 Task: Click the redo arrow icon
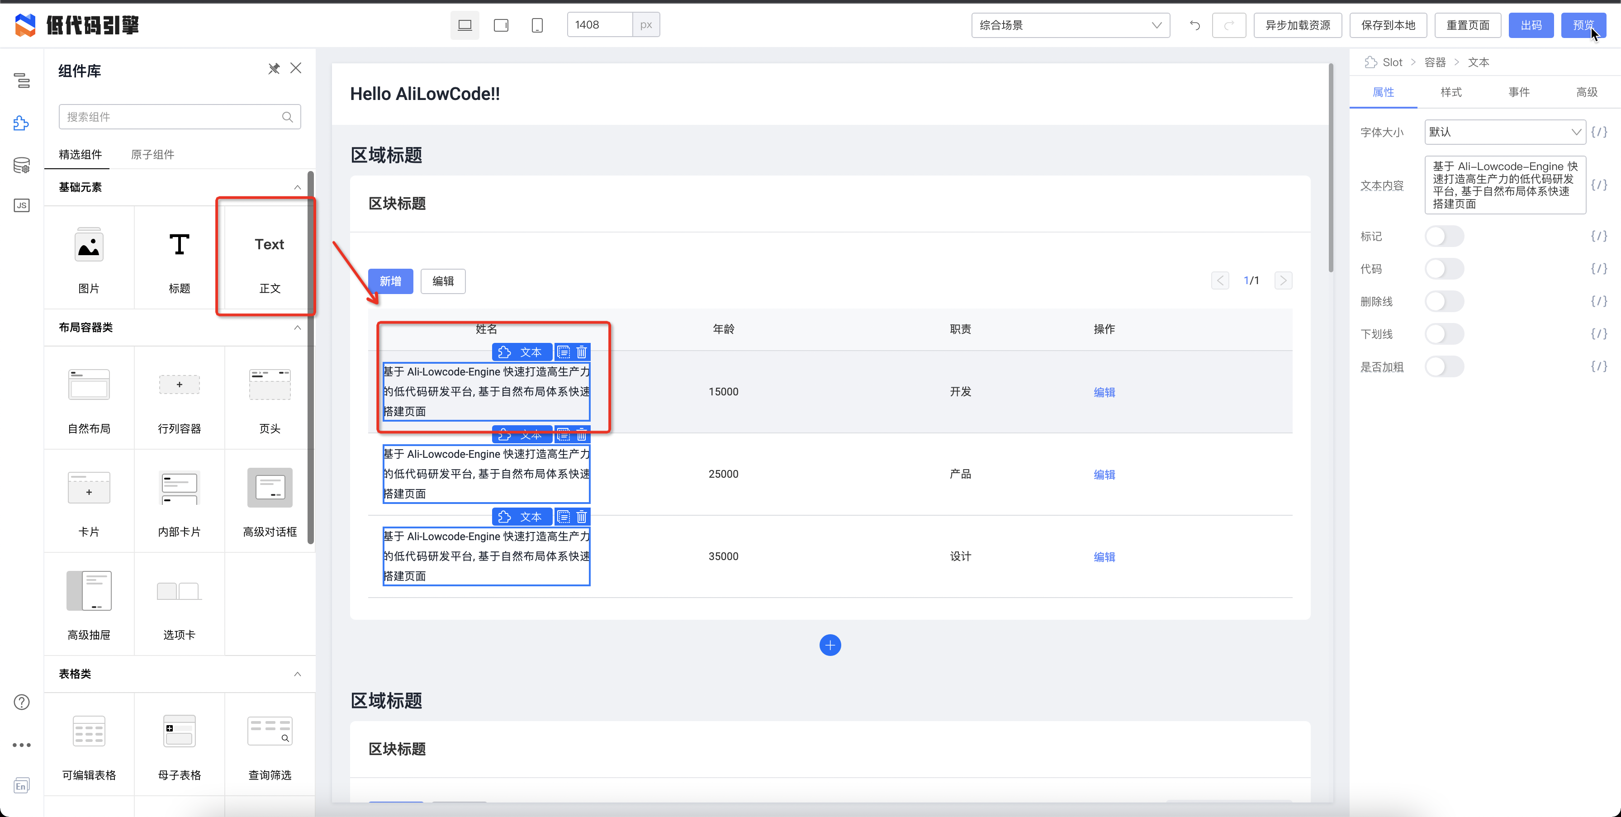click(x=1228, y=25)
